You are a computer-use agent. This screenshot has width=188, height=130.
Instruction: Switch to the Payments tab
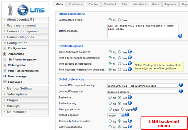point(170,4)
